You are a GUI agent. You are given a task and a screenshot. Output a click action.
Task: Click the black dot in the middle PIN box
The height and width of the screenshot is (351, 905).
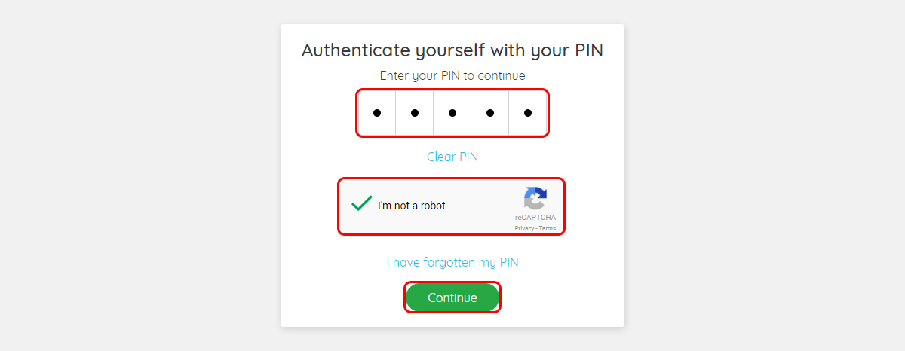pos(452,113)
